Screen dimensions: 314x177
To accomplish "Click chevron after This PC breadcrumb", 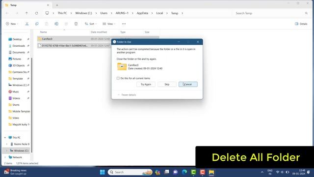I will click(71, 13).
